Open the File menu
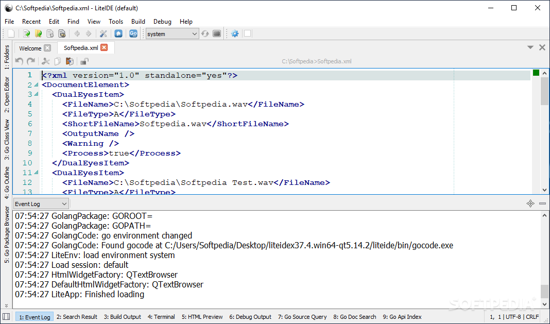 (x=9, y=22)
